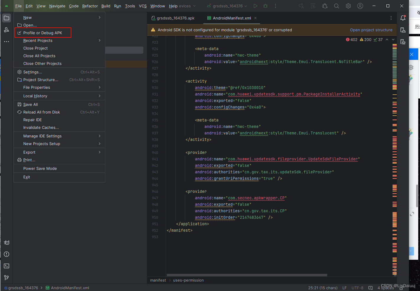Click the weak warnings 37 indicator
Image resolution: width=420 pixels, height=291 pixels.
[x=378, y=40]
